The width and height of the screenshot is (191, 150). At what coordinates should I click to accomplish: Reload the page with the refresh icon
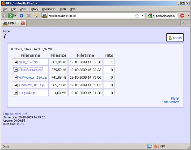[x=22, y=15]
